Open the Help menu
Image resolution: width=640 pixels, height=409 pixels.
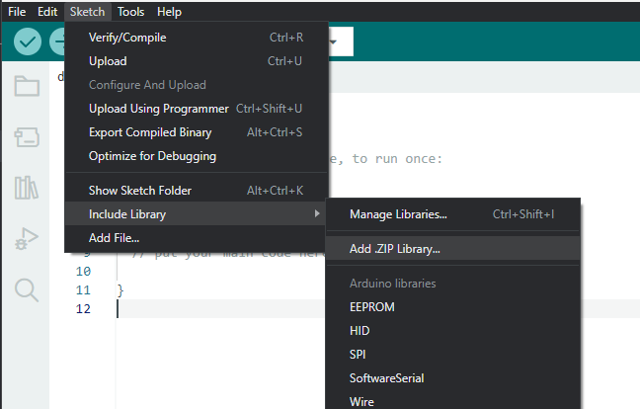click(x=169, y=12)
